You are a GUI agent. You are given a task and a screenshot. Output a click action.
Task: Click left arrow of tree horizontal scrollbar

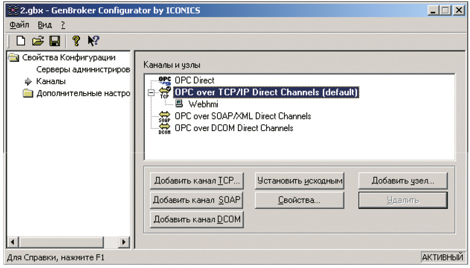[x=13, y=242]
